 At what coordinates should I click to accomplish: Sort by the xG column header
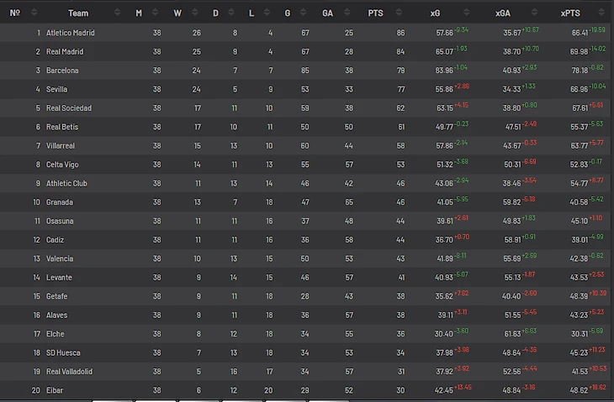click(435, 13)
